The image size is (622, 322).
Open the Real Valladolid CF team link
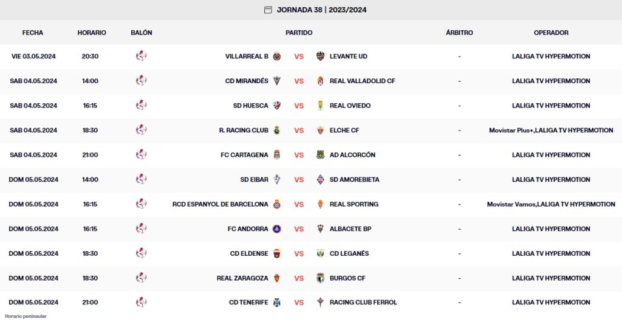coord(362,81)
